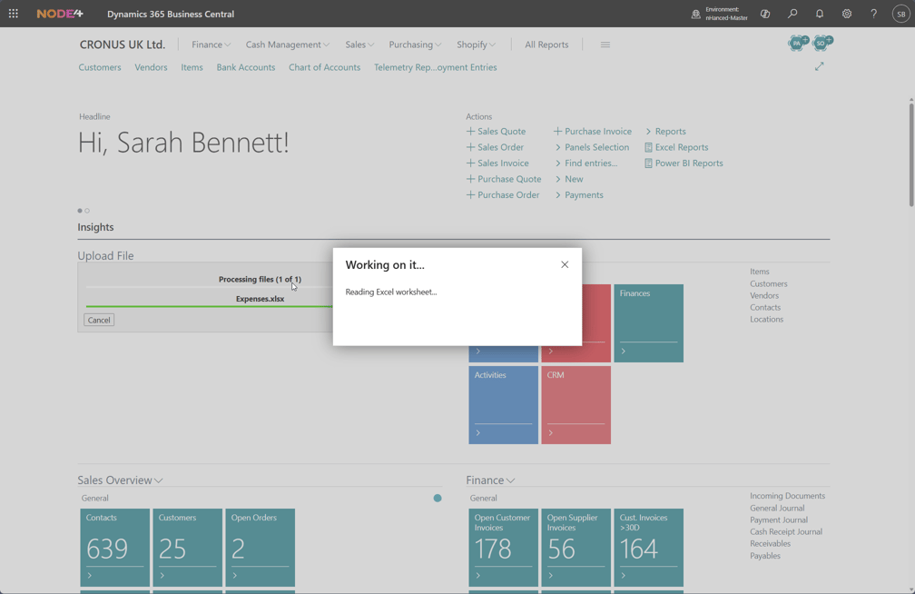Screen dimensions: 915x594
Task: Click the arrow on Open Orders tile
Action: [x=234, y=575]
